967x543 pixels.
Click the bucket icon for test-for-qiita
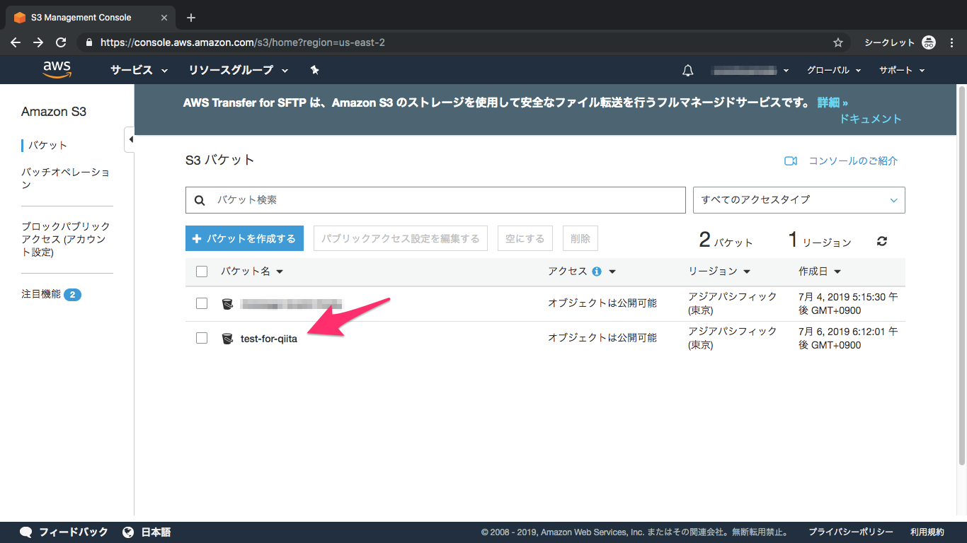click(x=227, y=339)
